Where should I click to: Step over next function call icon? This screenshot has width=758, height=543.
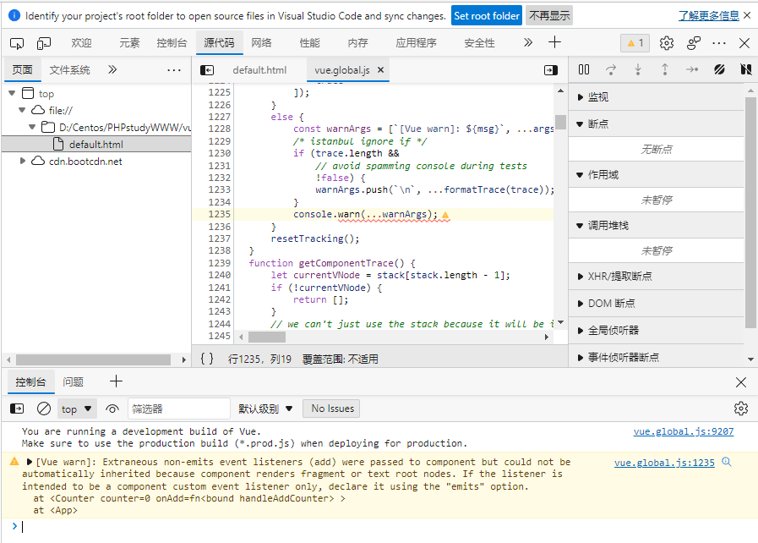pos(611,69)
